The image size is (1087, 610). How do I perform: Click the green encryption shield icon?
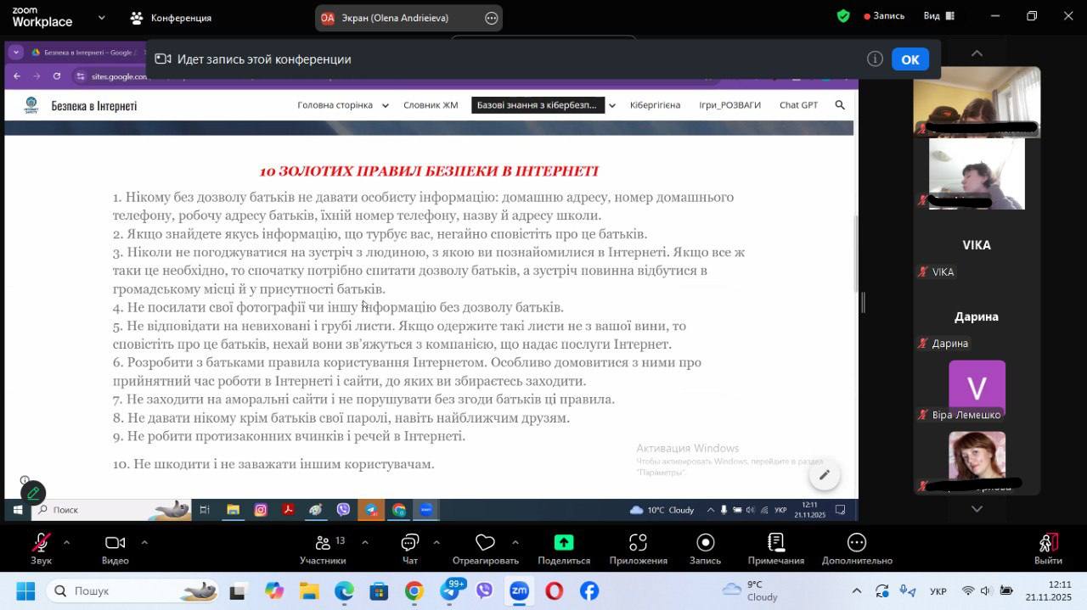[843, 16]
